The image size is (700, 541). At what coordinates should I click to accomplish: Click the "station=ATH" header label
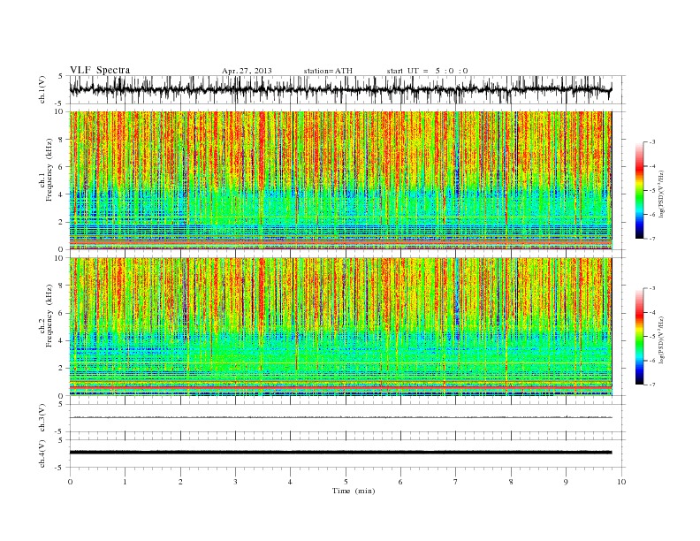pyautogui.click(x=328, y=71)
